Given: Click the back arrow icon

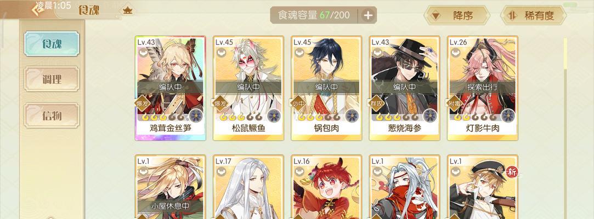Looking at the screenshot, I should coord(38,10).
